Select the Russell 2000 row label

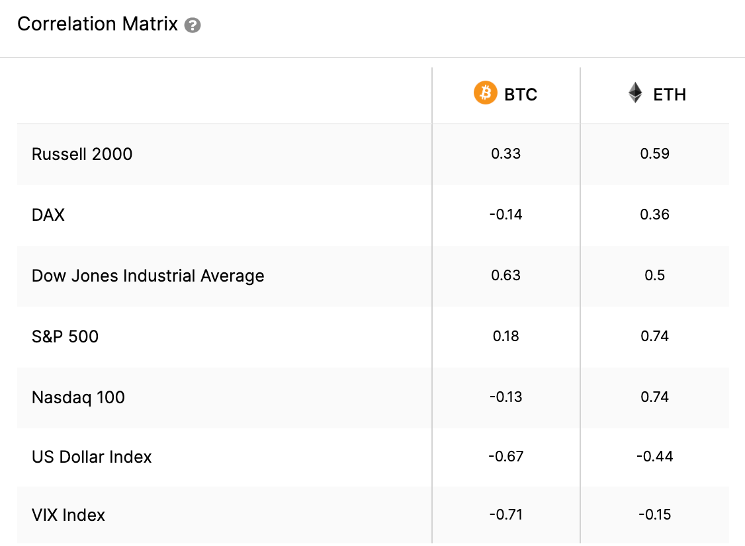click(x=82, y=154)
